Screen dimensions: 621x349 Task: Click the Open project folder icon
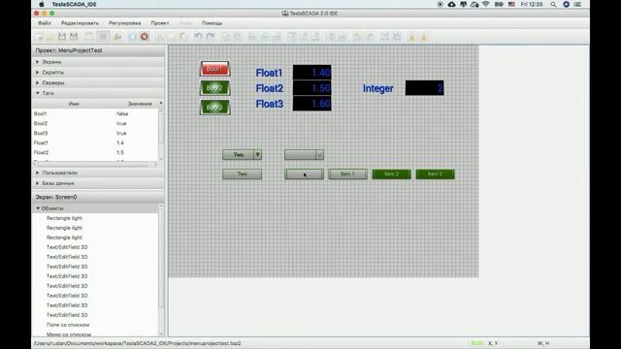(x=49, y=37)
